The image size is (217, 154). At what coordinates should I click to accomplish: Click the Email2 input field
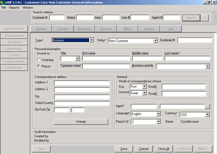tap(184, 94)
